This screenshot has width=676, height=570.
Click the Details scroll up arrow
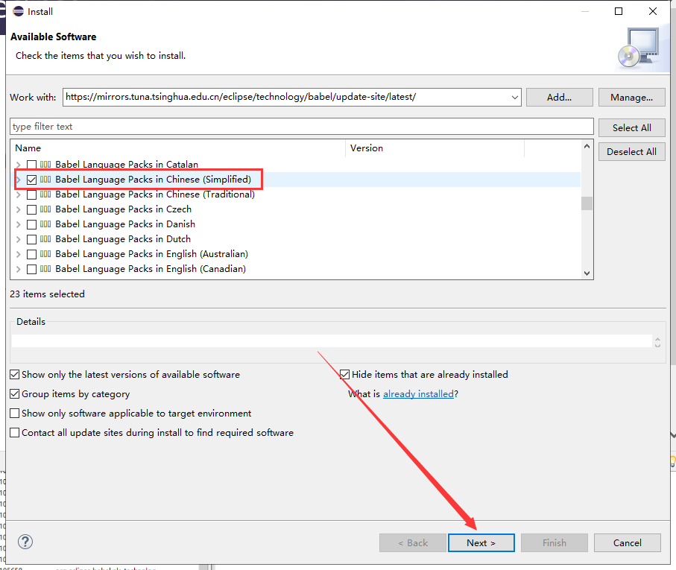[657, 338]
